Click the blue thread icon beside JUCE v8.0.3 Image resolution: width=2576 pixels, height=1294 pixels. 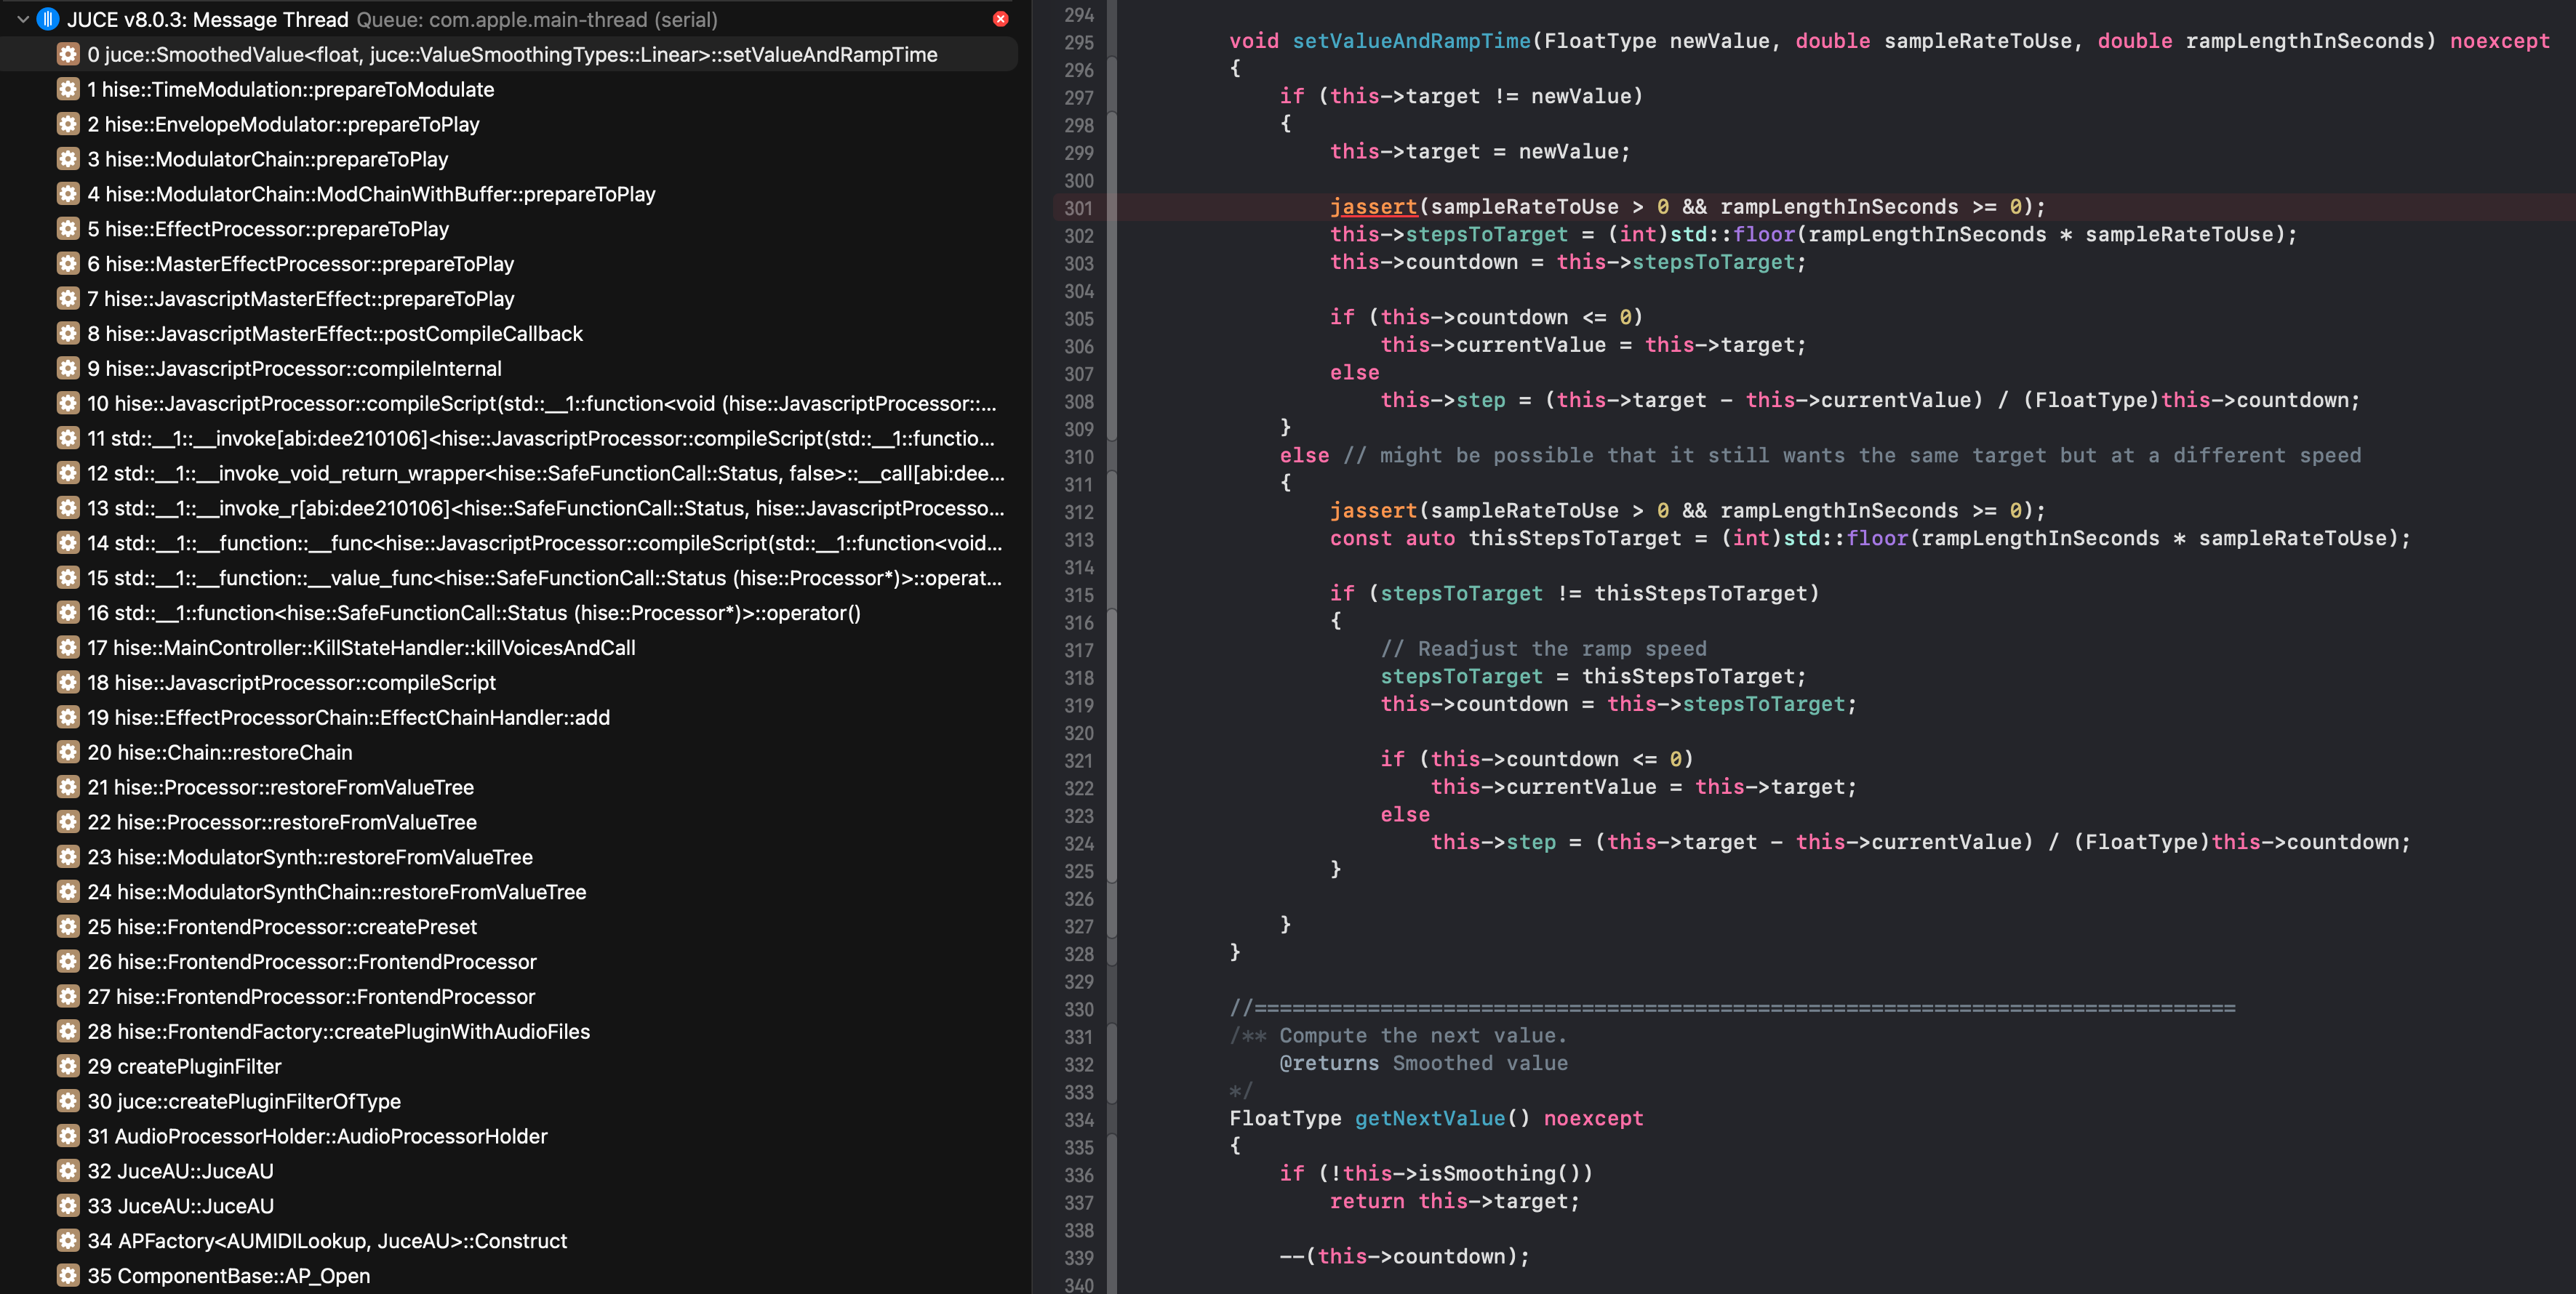[x=47, y=19]
